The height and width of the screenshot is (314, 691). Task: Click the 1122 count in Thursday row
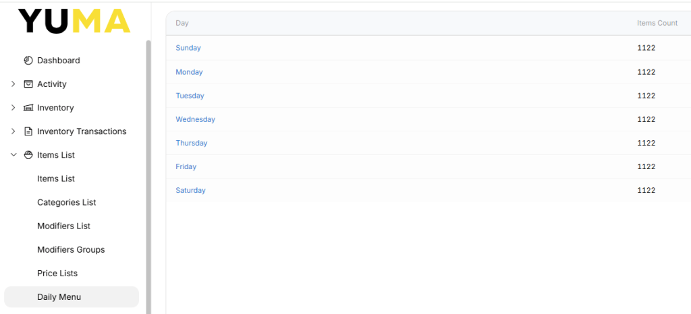(646, 143)
